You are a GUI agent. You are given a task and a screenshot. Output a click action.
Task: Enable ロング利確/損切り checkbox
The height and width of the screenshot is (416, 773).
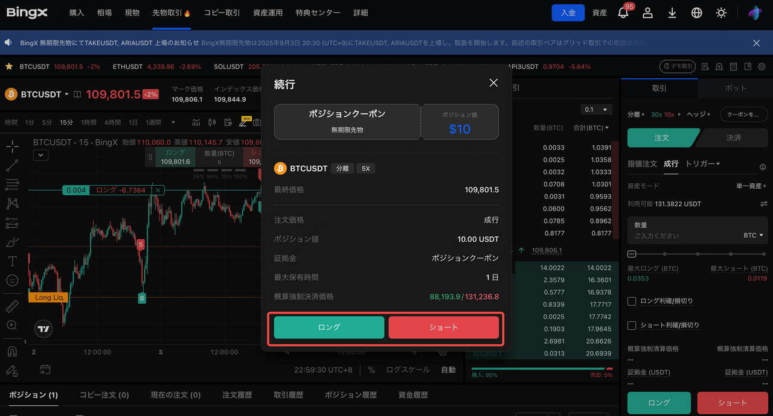[x=631, y=301]
